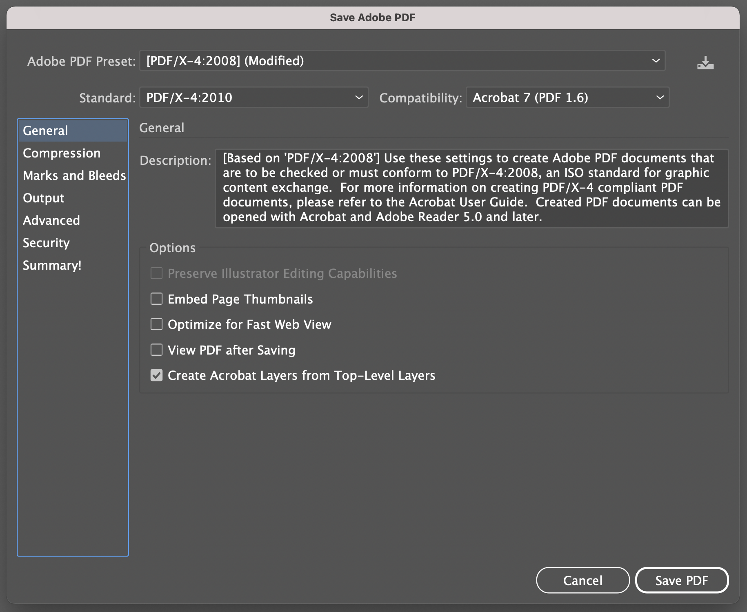
Task: Click the Save Adobe PDF title bar
Action: click(x=373, y=18)
